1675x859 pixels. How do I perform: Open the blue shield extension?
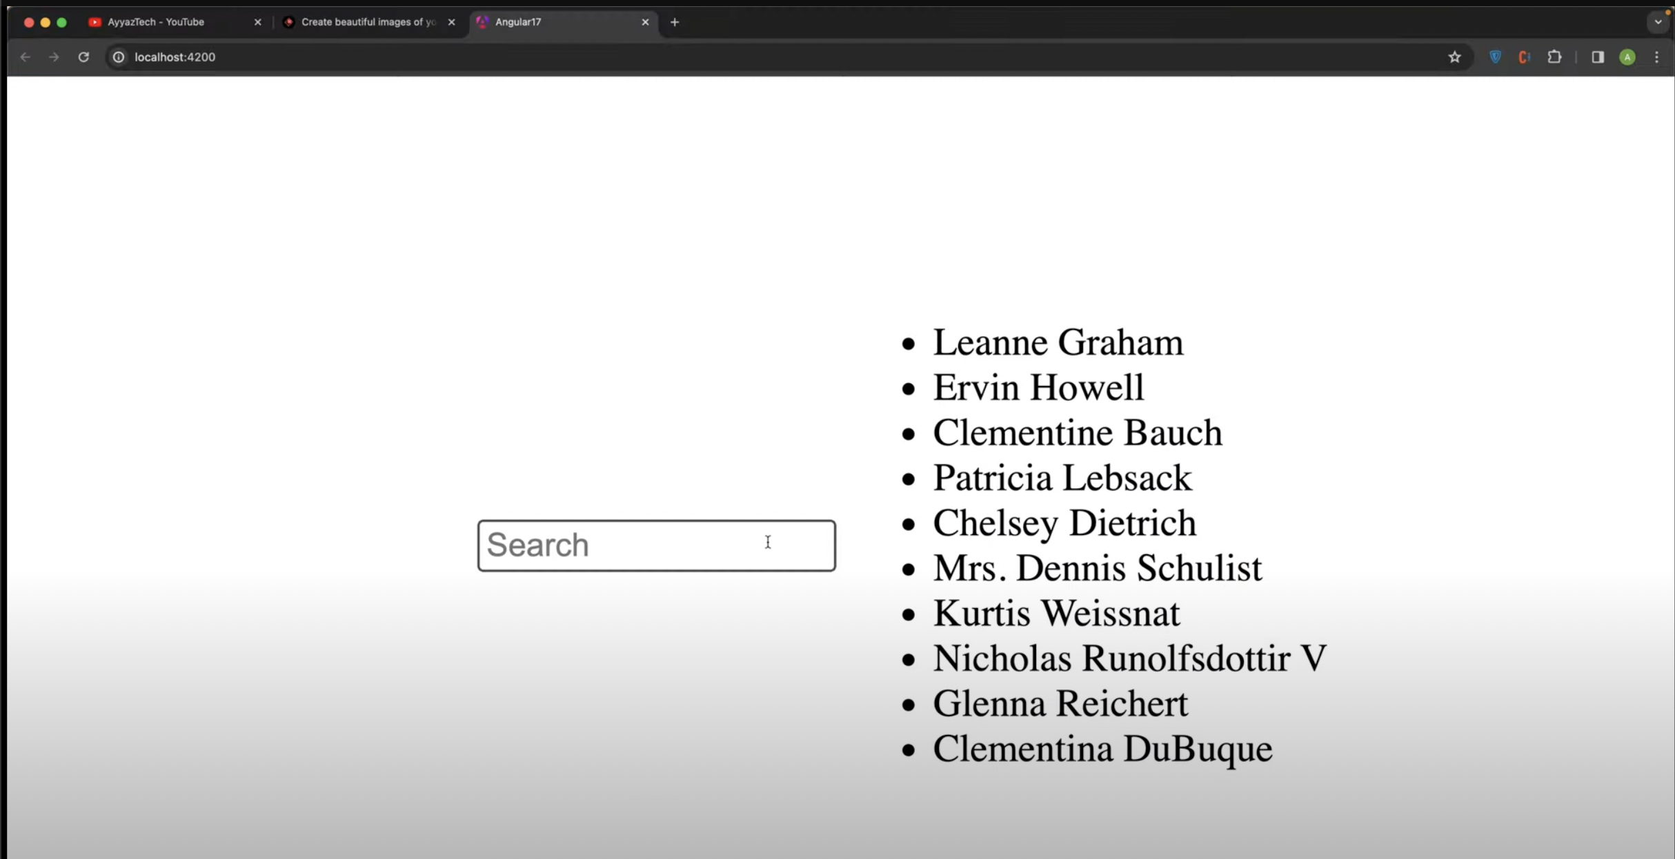(1495, 57)
